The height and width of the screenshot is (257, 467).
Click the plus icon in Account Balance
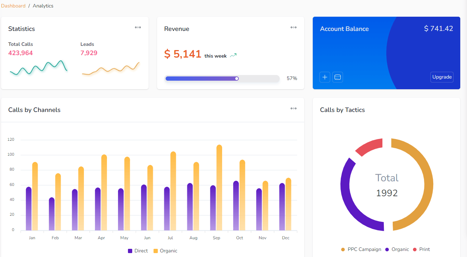pos(325,77)
